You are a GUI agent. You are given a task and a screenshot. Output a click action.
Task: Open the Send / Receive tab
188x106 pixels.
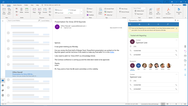coord(17,5)
